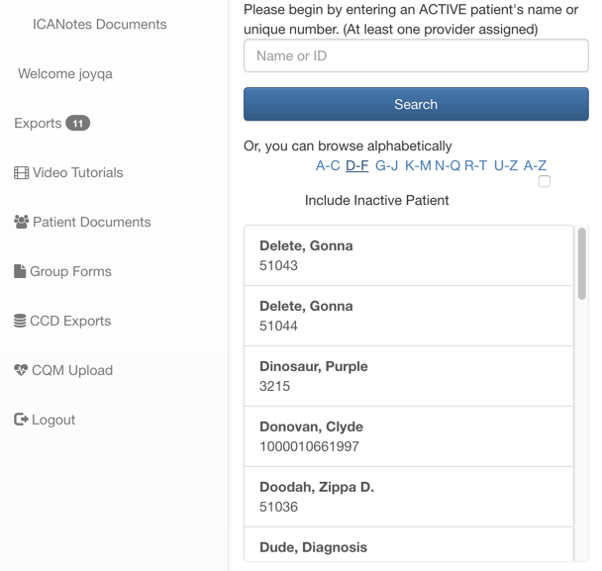Click the Patient Documents people icon
Image resolution: width=602 pixels, height=571 pixels.
[21, 223]
